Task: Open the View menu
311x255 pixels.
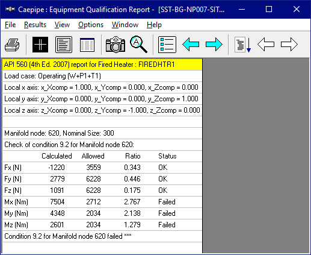Action: coord(62,25)
